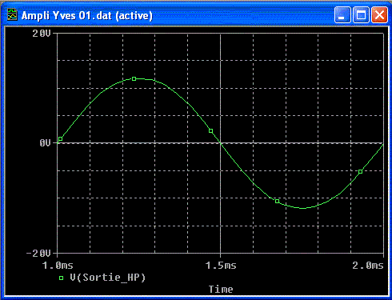Click the marker just before the zero crossing
392x300 pixels.
tap(211, 131)
